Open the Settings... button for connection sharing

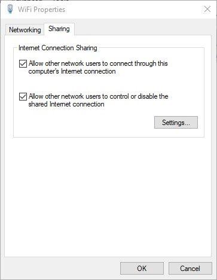tap(176, 123)
